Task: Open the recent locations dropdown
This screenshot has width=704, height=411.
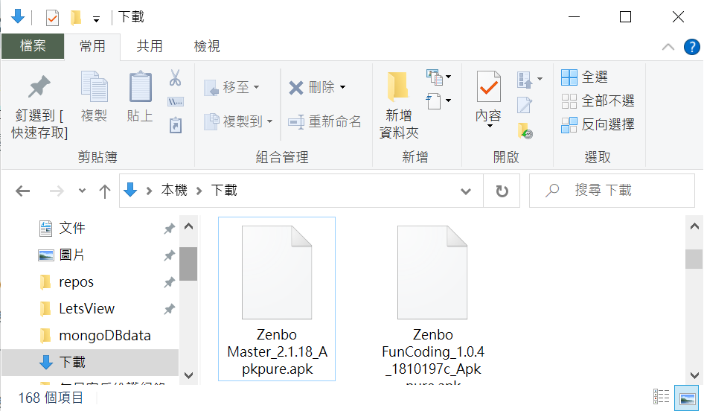Action: pos(82,191)
